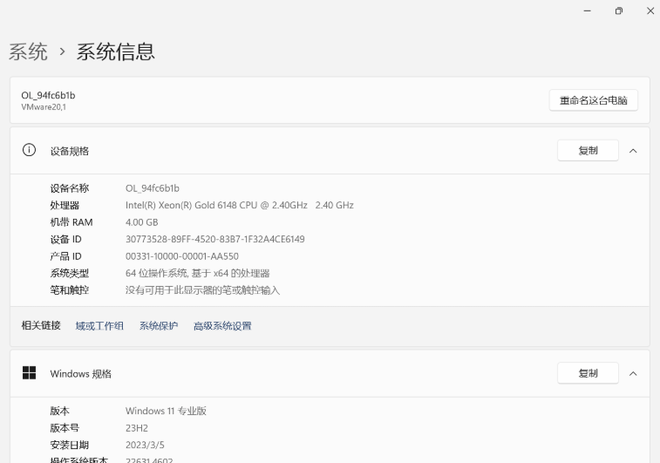
Task: Click the 相关链接 label
Action: click(x=41, y=325)
